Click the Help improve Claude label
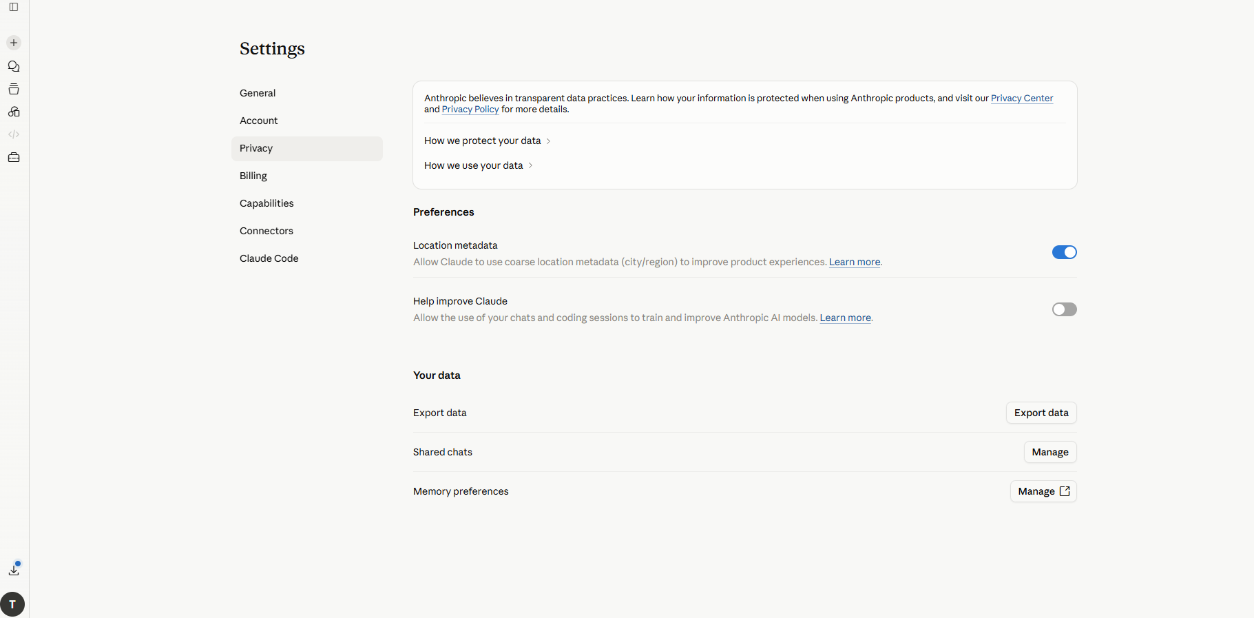The height and width of the screenshot is (618, 1254). coord(460,301)
